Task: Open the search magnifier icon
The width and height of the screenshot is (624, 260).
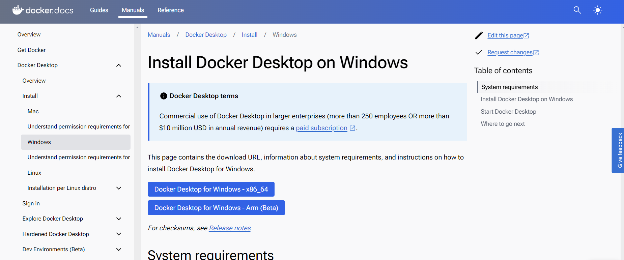Action: [x=577, y=10]
